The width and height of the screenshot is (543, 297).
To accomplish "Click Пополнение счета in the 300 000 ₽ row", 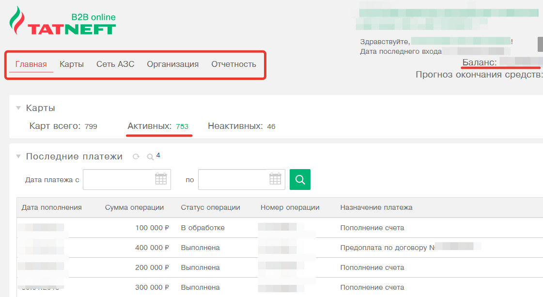I will [x=372, y=287].
